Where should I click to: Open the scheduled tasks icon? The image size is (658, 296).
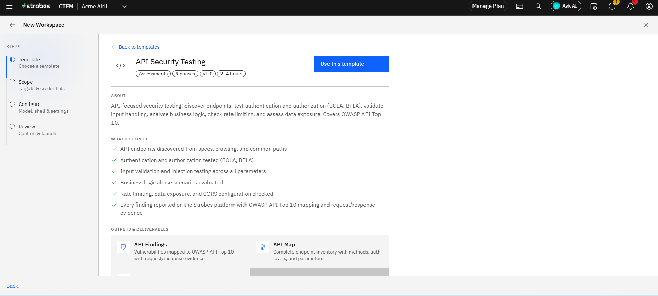point(594,6)
